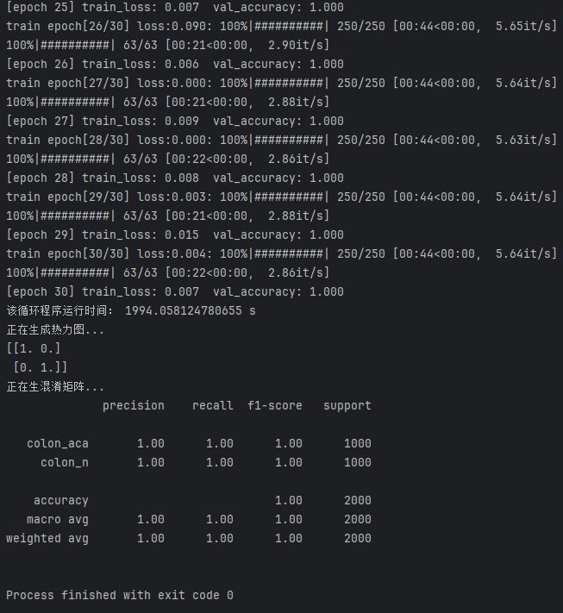
Task: Click the "macro avg" row label
Action: (57, 519)
